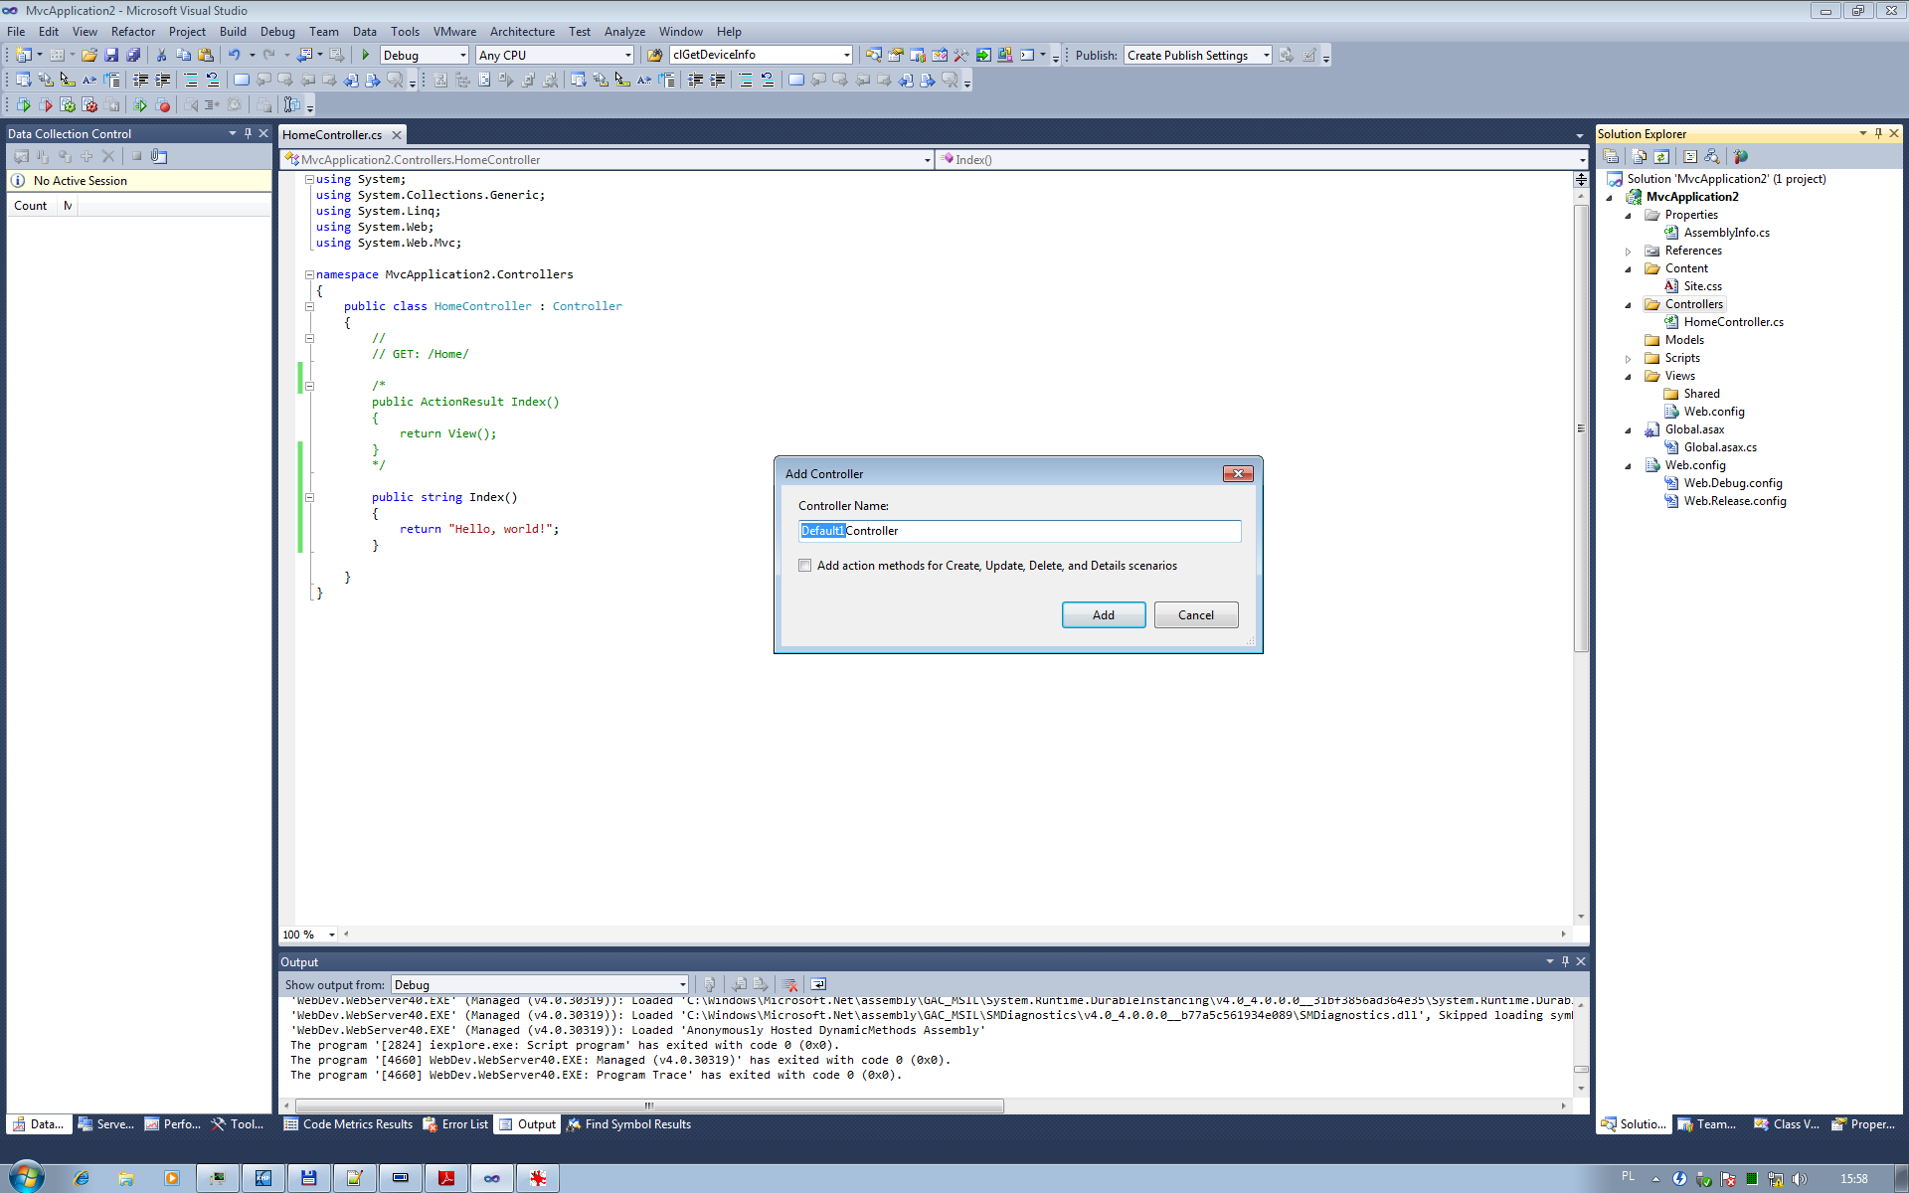1909x1193 pixels.
Task: Open the Build menu
Action: (x=233, y=32)
